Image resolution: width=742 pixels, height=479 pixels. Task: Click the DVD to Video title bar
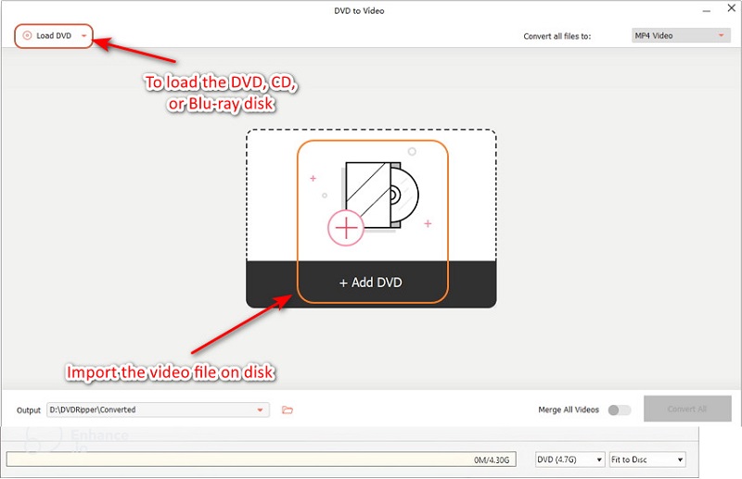[359, 11]
